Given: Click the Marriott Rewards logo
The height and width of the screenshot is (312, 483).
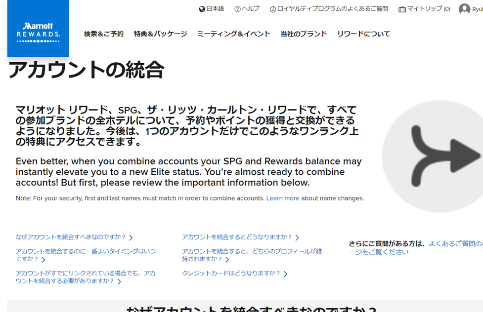Looking at the screenshot, I should pyautogui.click(x=38, y=29).
